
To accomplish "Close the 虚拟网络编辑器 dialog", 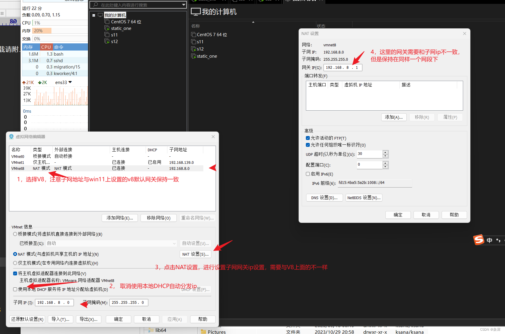I will tap(213, 137).
